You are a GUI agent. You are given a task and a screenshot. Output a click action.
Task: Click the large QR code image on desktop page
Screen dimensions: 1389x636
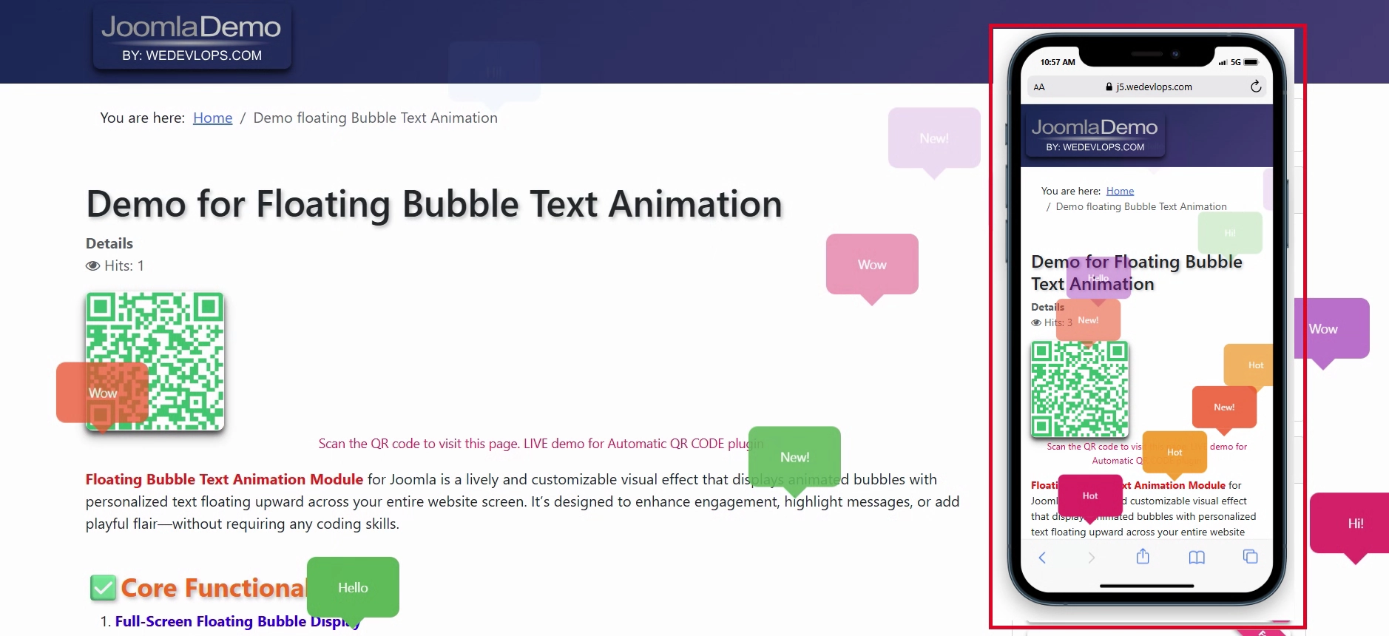coord(155,361)
